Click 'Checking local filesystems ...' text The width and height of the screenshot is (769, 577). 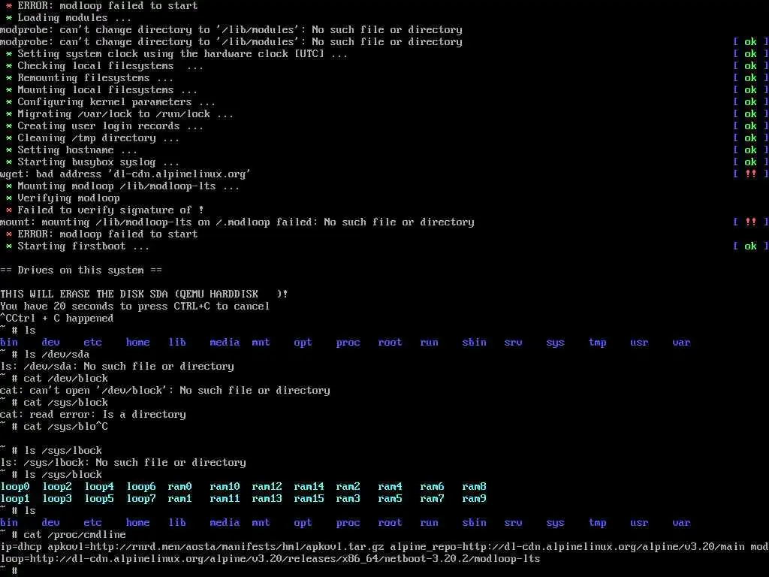(104, 66)
